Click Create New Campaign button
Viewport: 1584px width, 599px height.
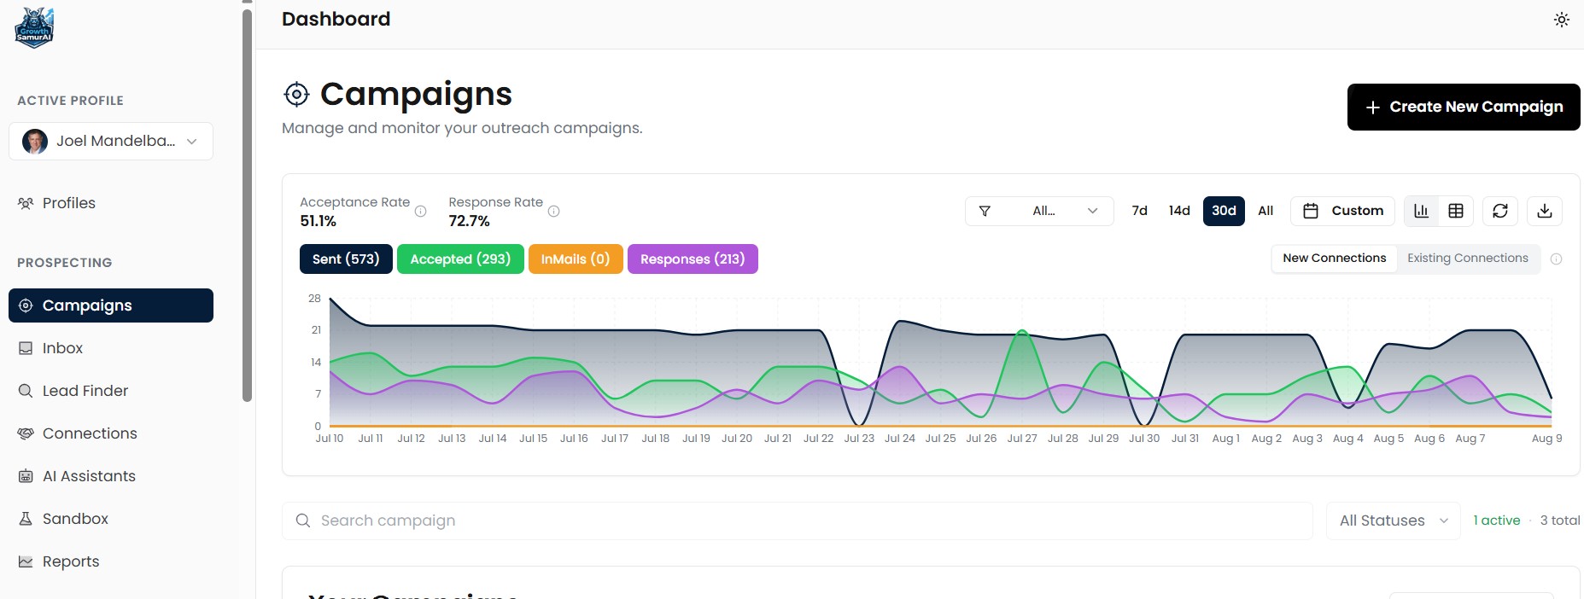(1464, 107)
